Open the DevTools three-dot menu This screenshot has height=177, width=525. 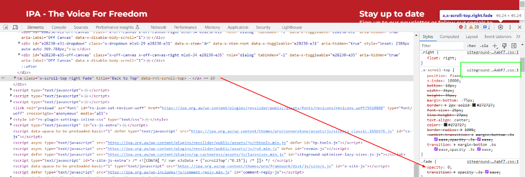(511, 27)
